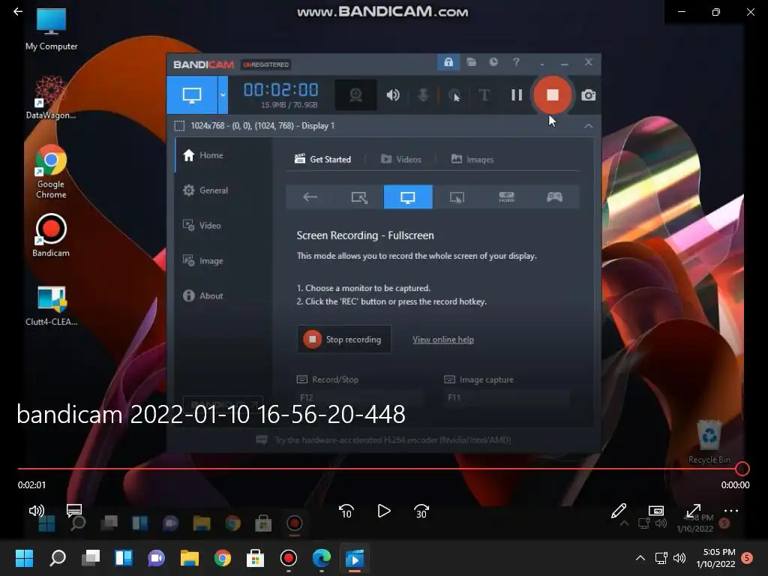Image resolution: width=768 pixels, height=576 pixels.
Task: Click the Record/Stop F12 hotkey field
Action: (359, 397)
